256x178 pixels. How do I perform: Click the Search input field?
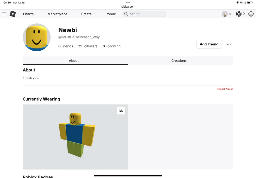coord(144,14)
